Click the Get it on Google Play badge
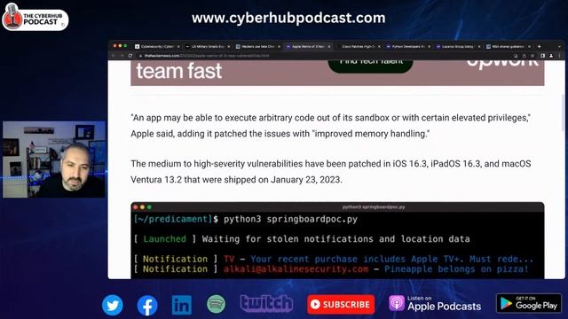This screenshot has height=319, width=568. point(529,303)
